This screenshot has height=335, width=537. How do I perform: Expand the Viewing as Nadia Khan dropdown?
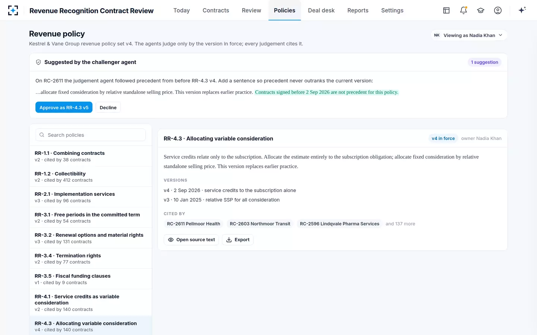coord(469,35)
